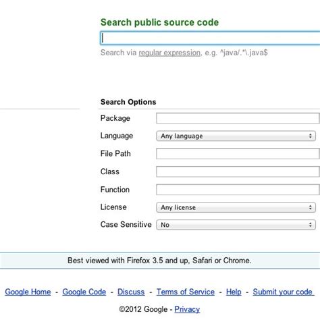Click the 'License' label
The width and height of the screenshot is (320, 320).
(x=113, y=207)
